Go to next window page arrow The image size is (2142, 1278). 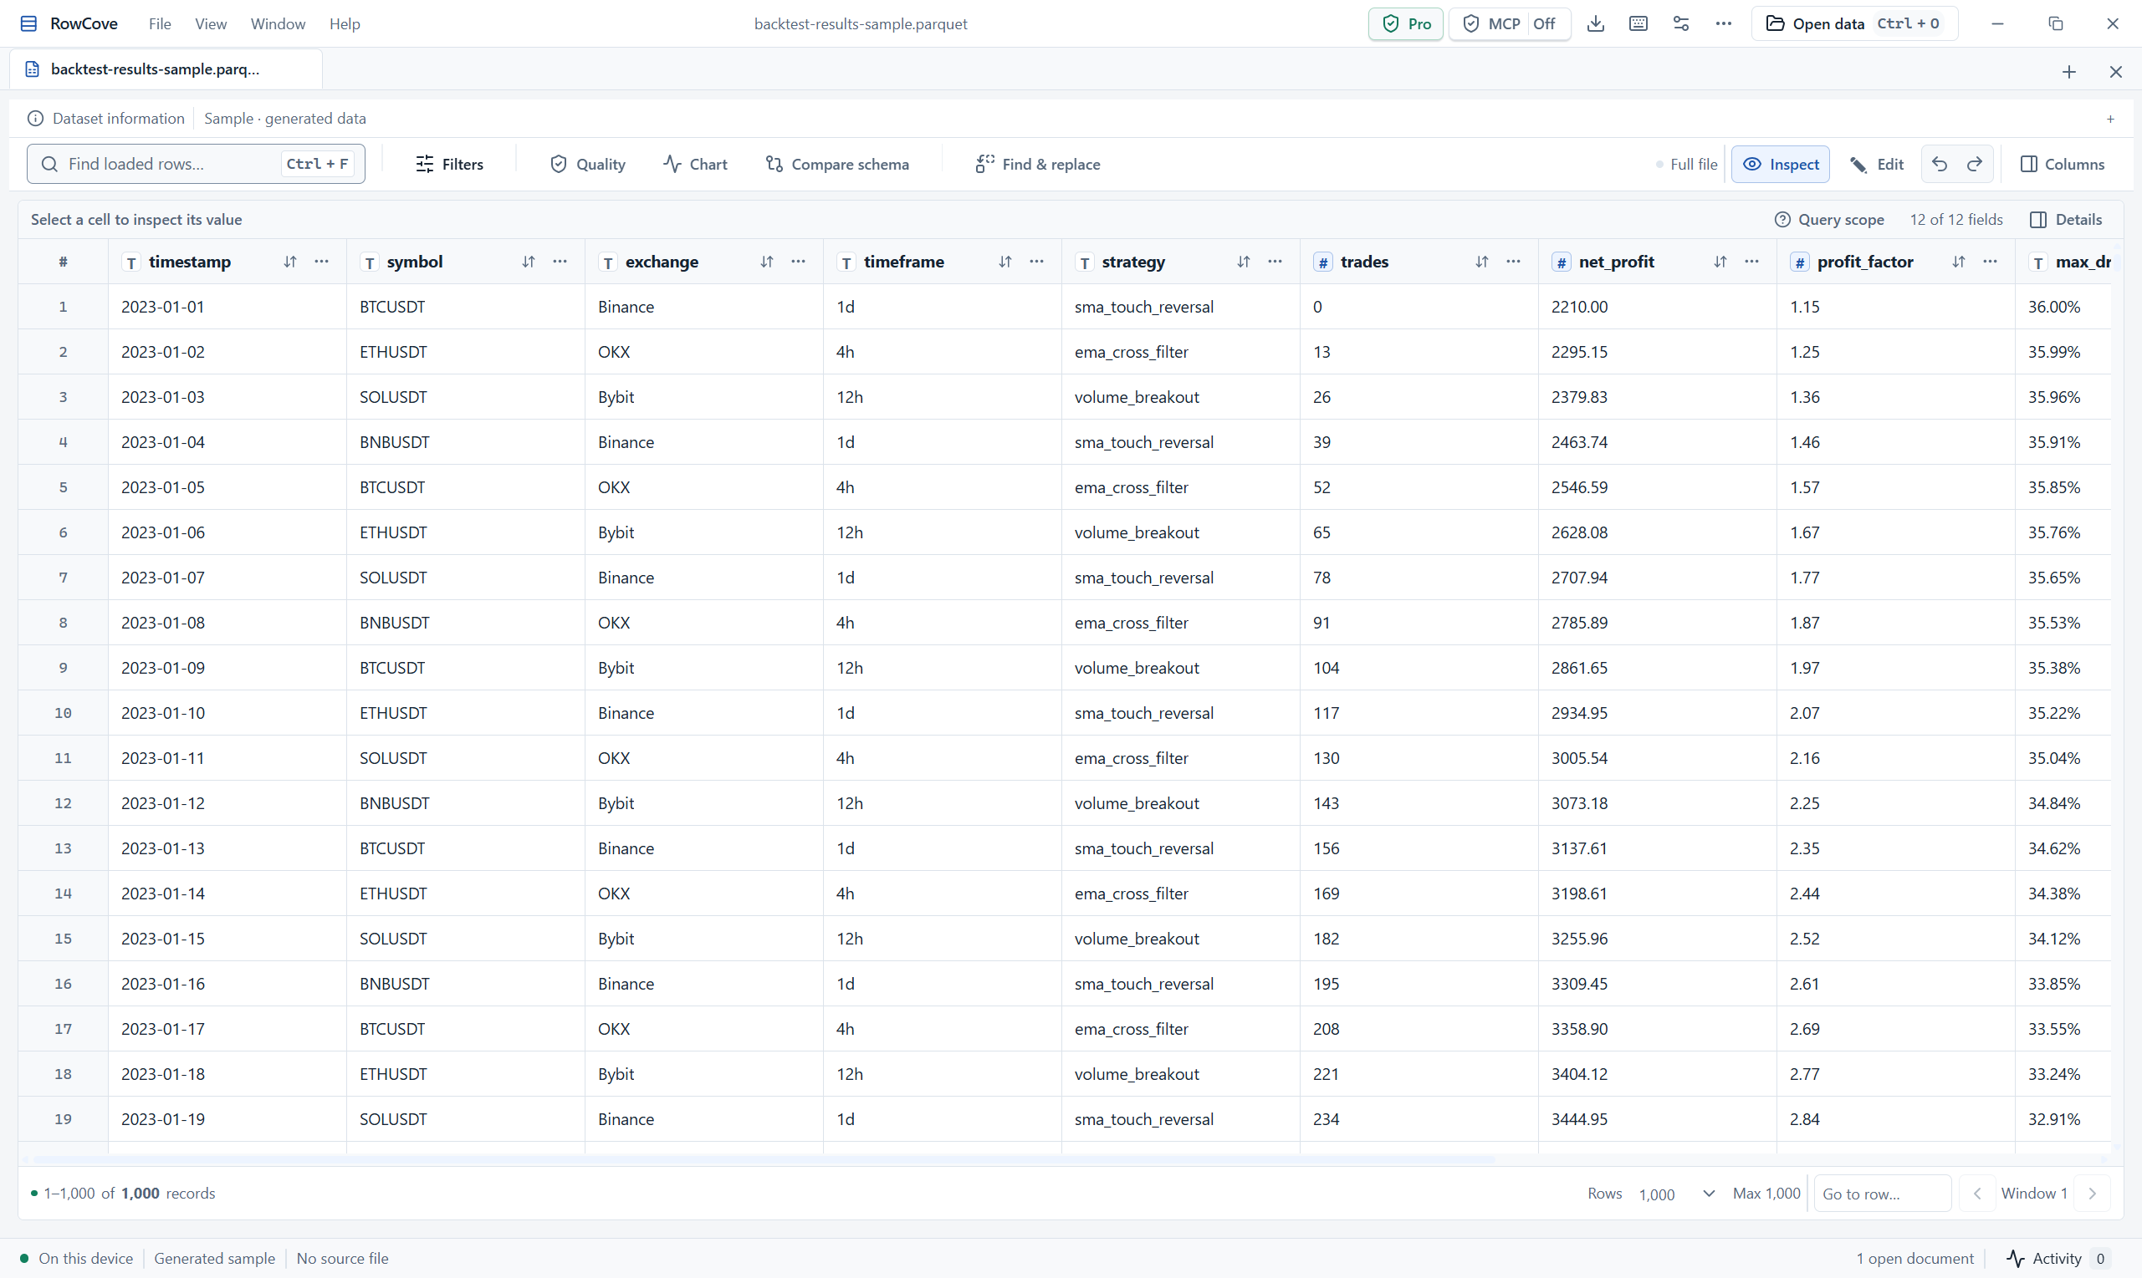(x=2092, y=1194)
